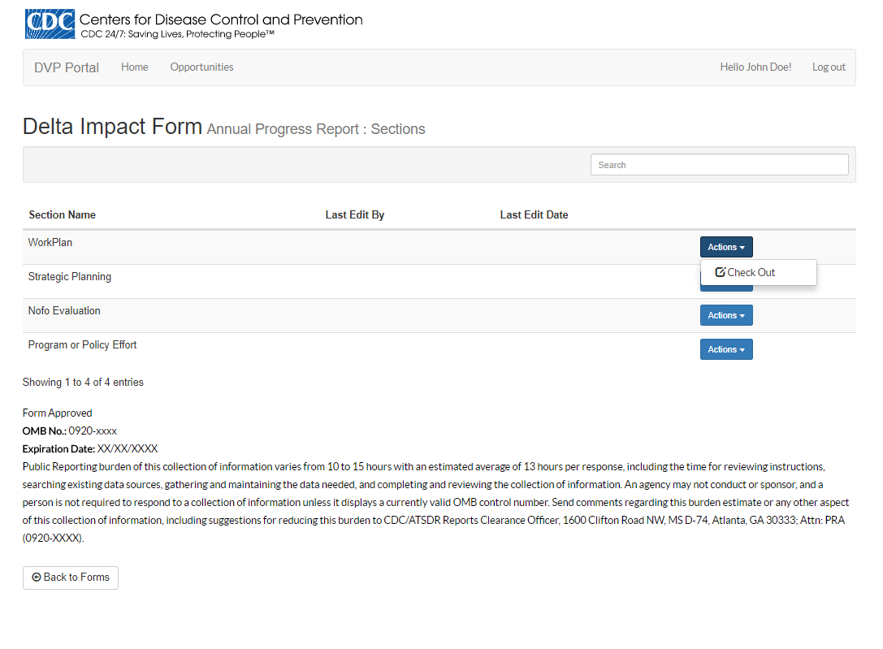Sort table by Last Edit Date header

534,215
